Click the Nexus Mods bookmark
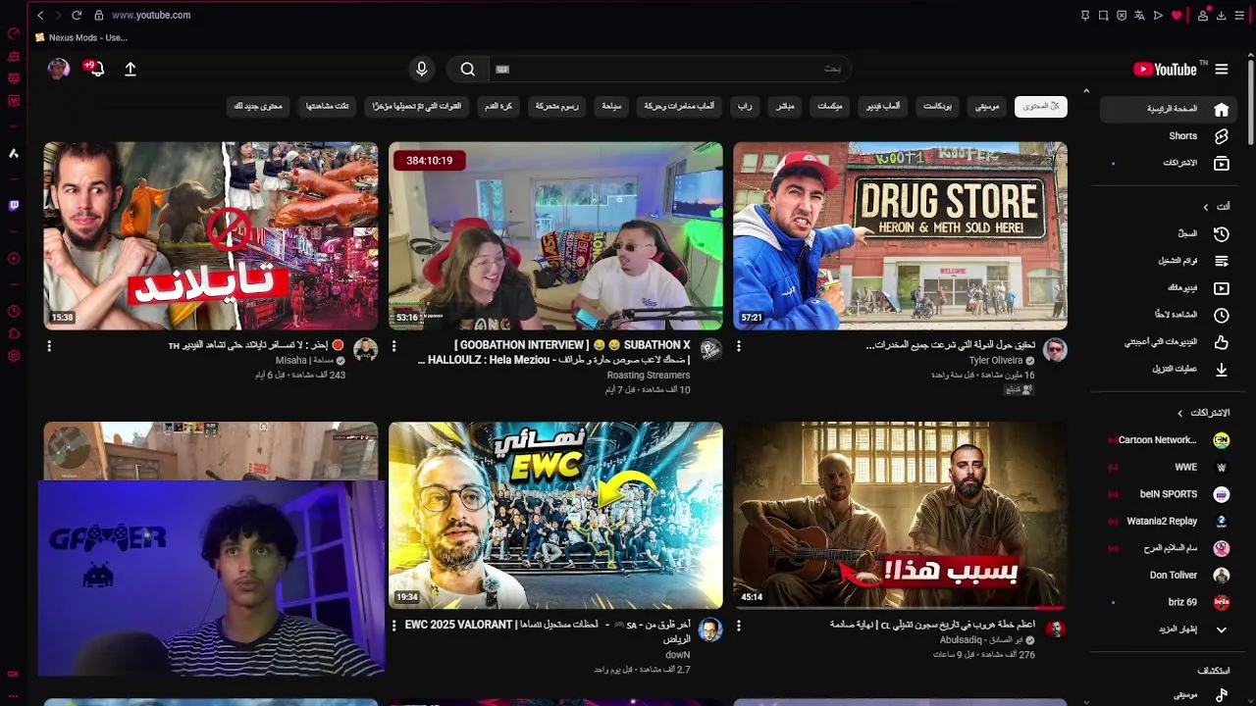The height and width of the screenshot is (706, 1256). pyautogui.click(x=80, y=37)
